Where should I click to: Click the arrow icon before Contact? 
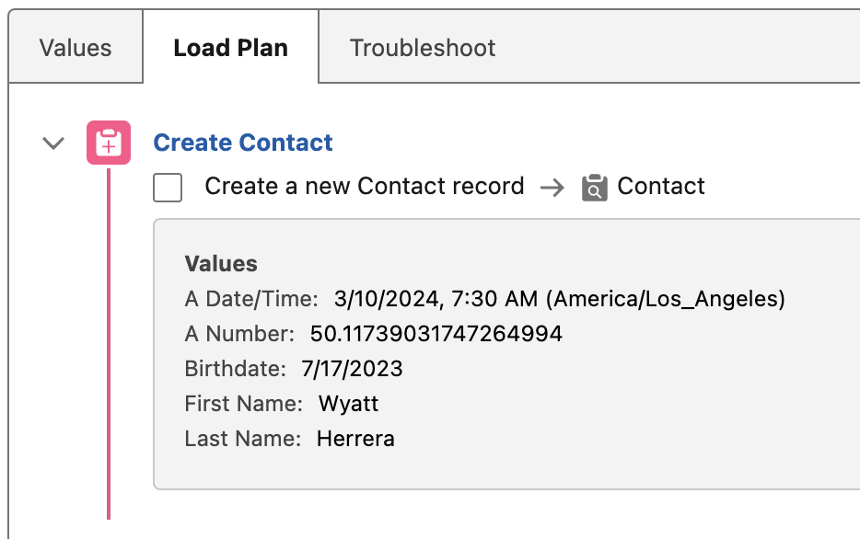pyautogui.click(x=552, y=188)
